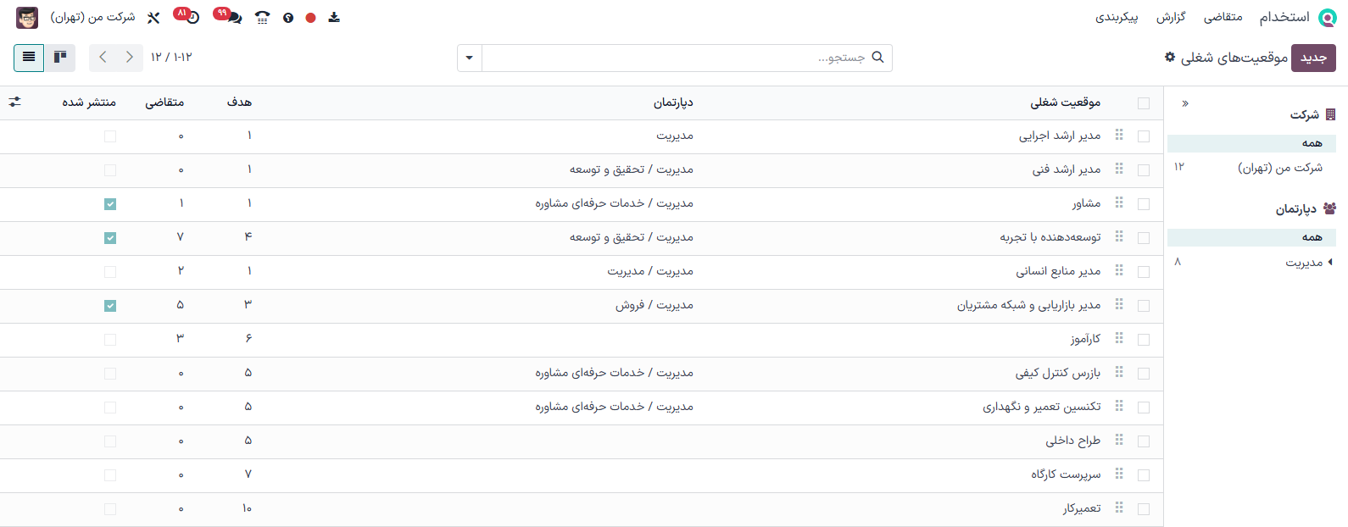Check the select-all header checkbox
The height and width of the screenshot is (527, 1348).
click(1144, 103)
